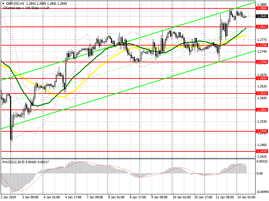
Task: Click the 1.2425 value on price axis
Action: click(262, 156)
